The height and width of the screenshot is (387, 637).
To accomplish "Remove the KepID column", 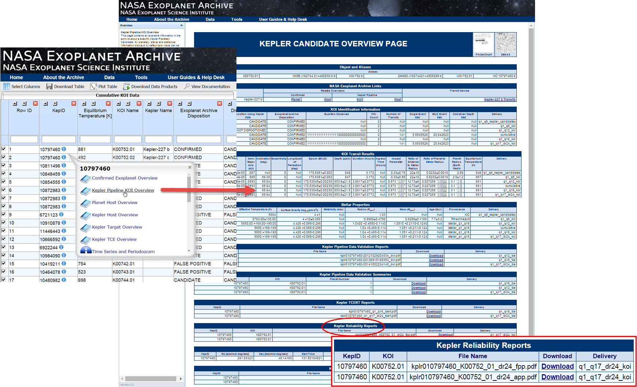I will pyautogui.click(x=74, y=104).
